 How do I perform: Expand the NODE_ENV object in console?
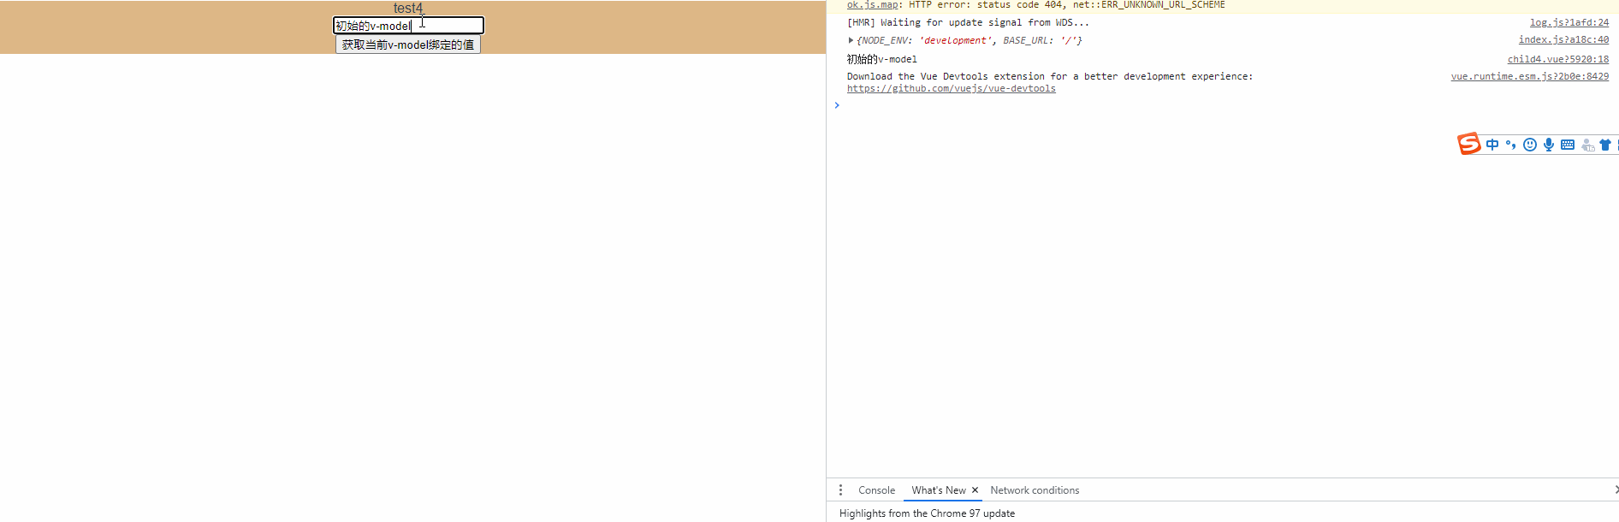coord(851,40)
